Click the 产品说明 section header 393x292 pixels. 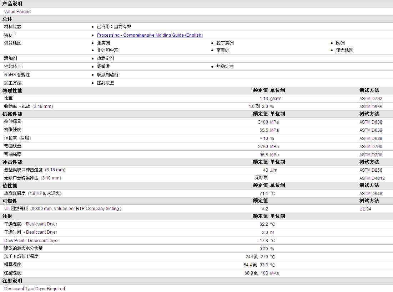(12, 4)
